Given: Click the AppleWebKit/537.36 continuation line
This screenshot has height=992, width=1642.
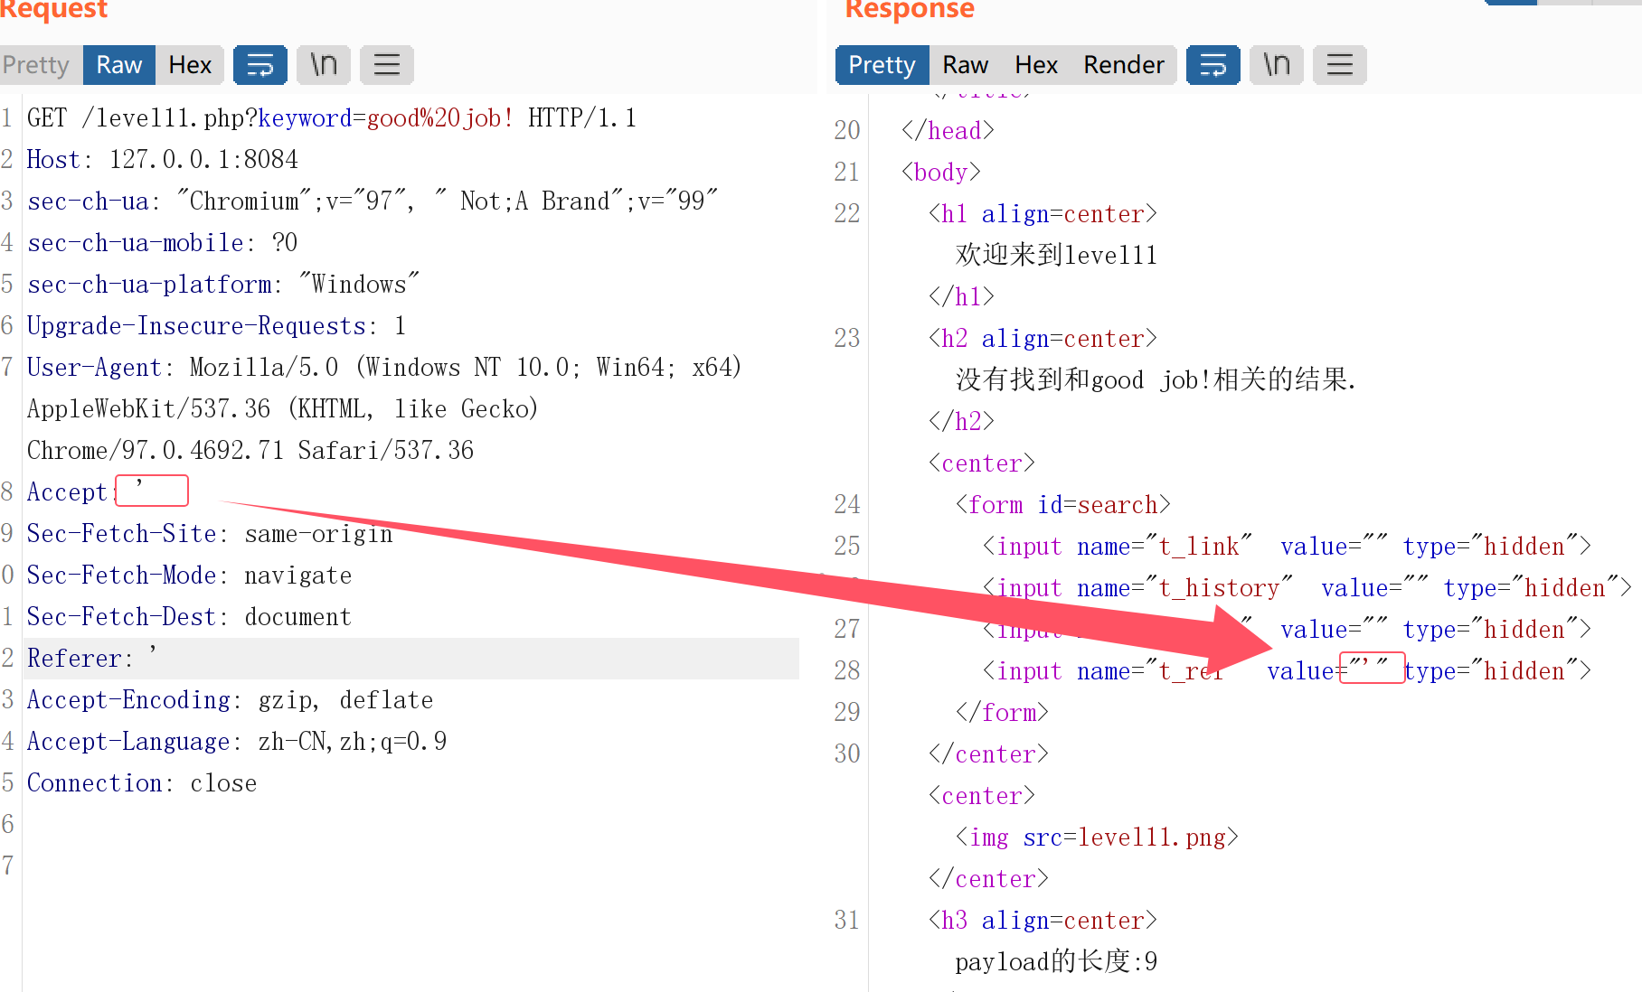Looking at the screenshot, I should point(283,409).
